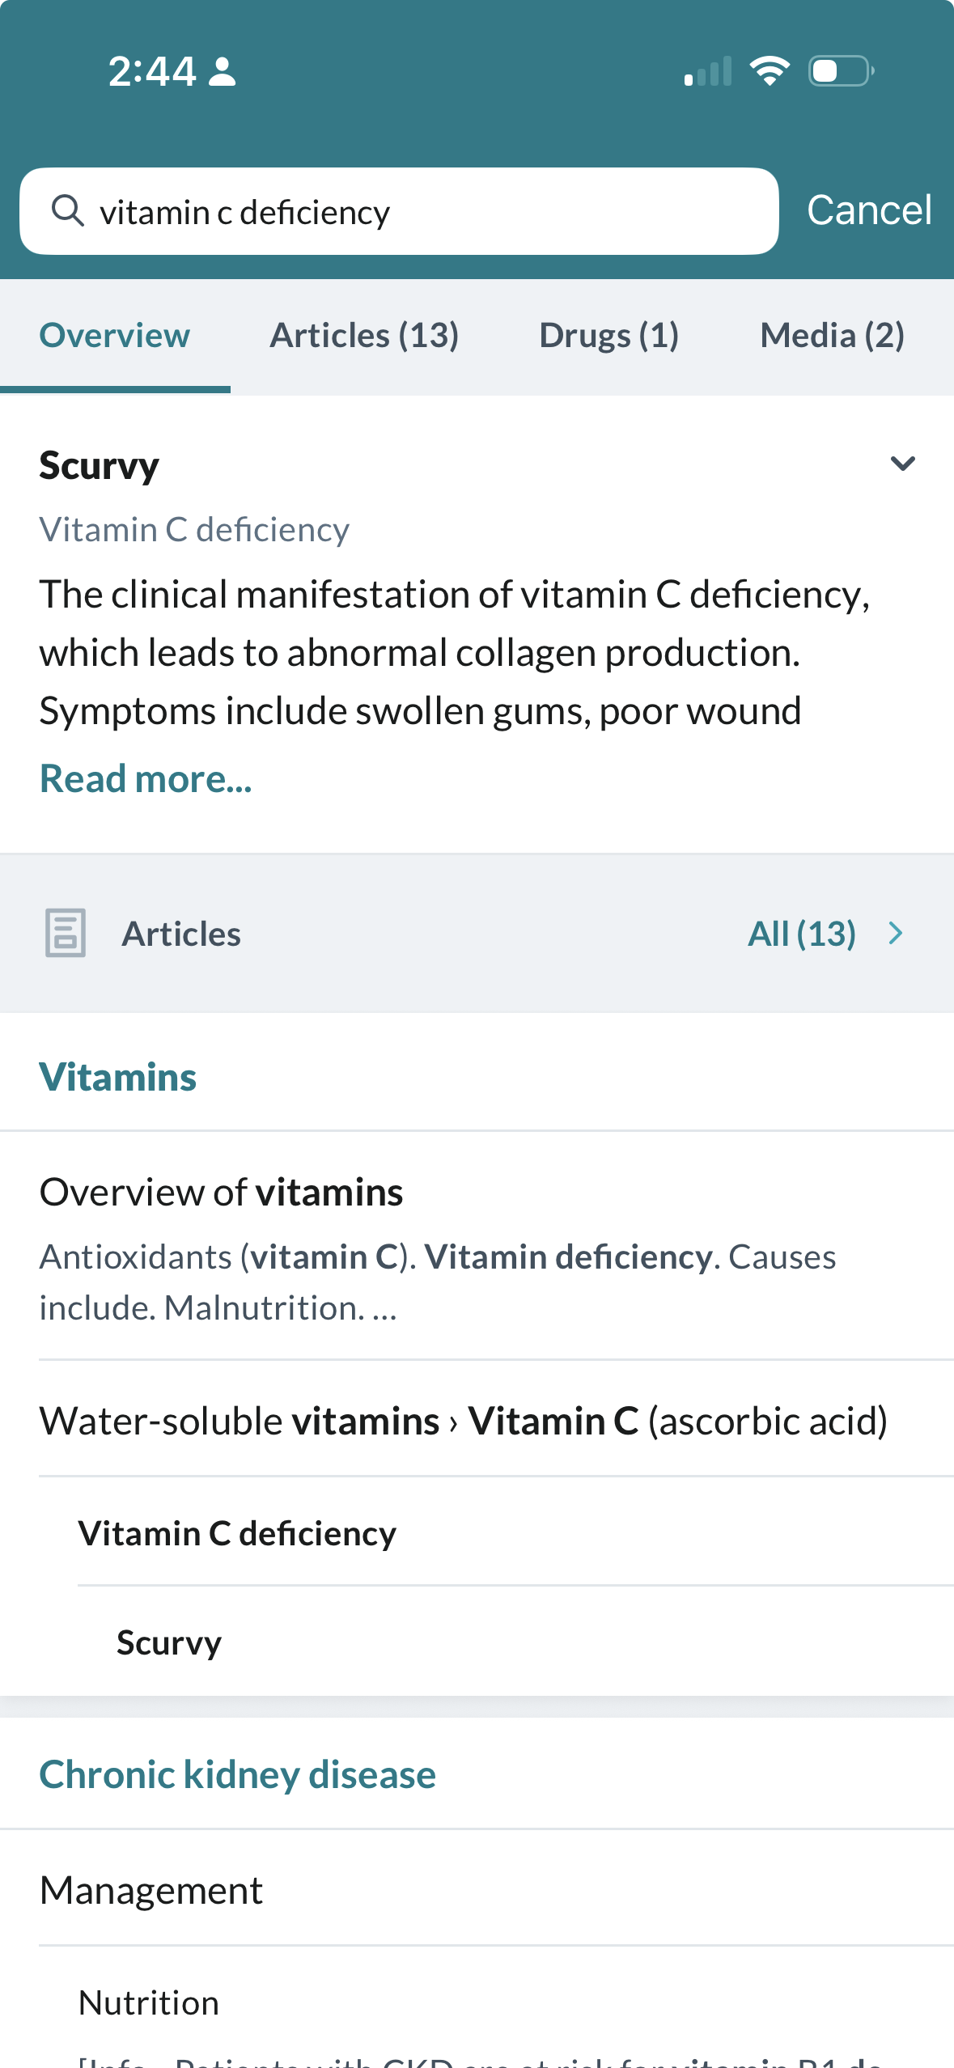Open the Chronic kidney disease article

238,1774
